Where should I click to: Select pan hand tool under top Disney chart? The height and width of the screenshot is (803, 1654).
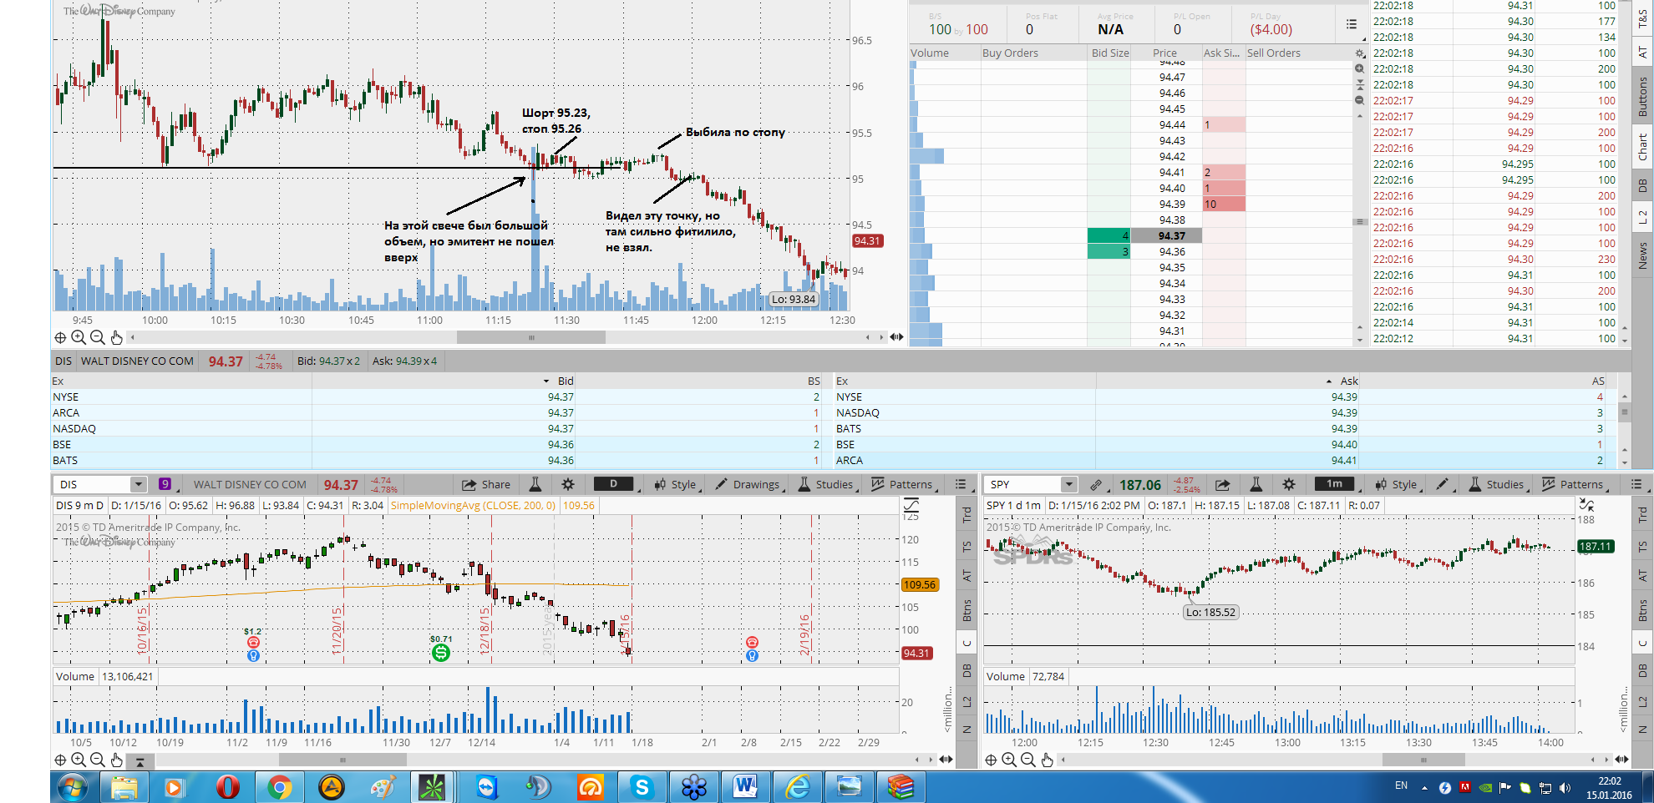(x=116, y=337)
